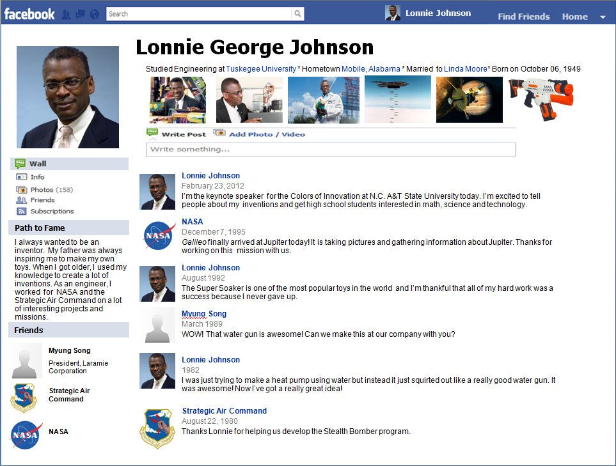Open NASA in Friends list

pos(58,431)
